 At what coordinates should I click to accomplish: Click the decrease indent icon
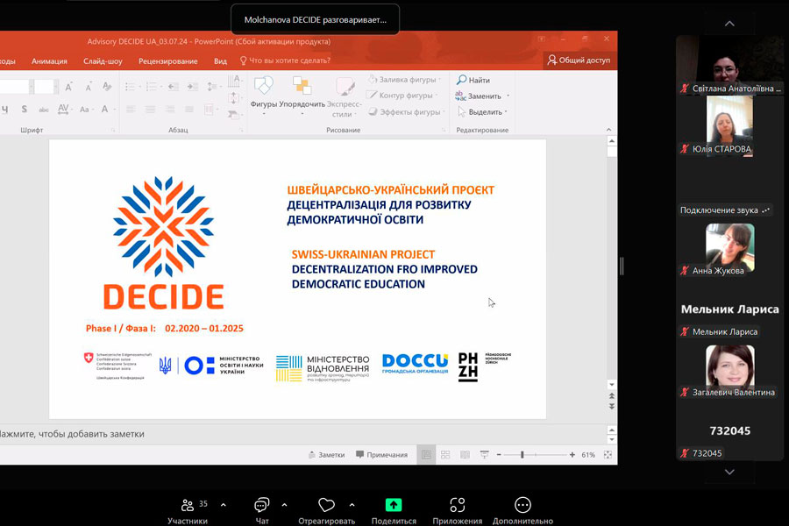point(173,87)
